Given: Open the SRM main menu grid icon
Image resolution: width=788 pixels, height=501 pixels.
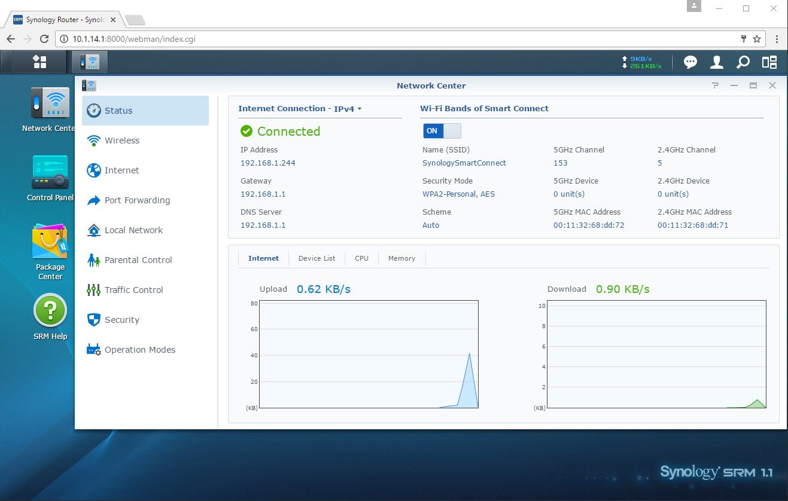Looking at the screenshot, I should [x=39, y=62].
